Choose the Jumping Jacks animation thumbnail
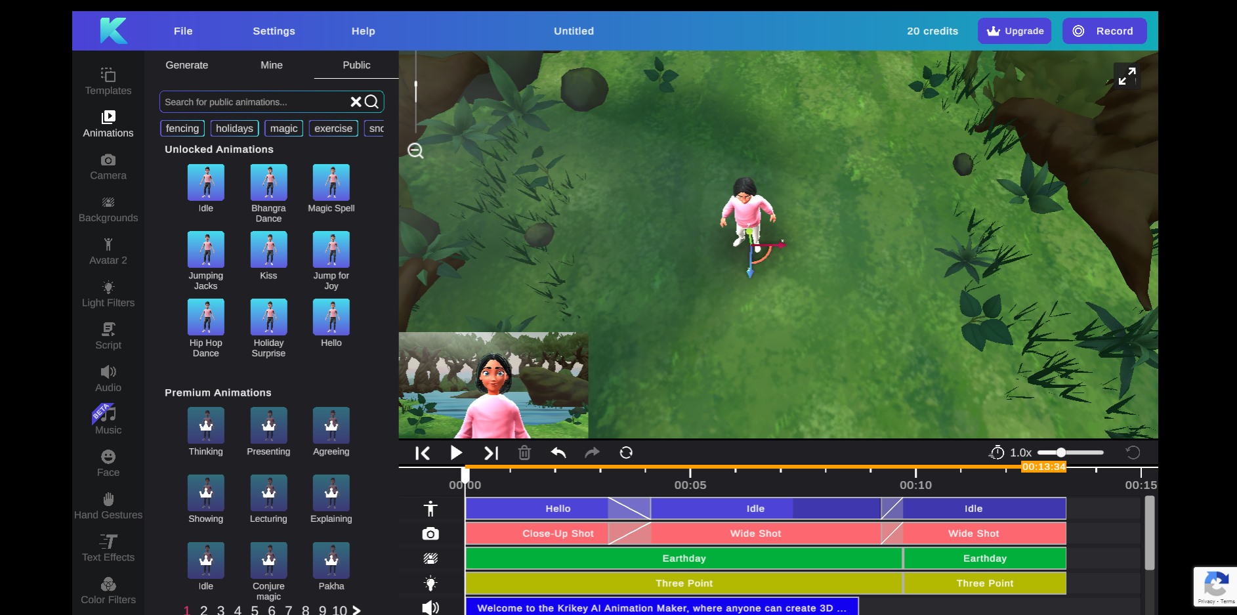Image resolution: width=1237 pixels, height=615 pixels. (x=206, y=249)
